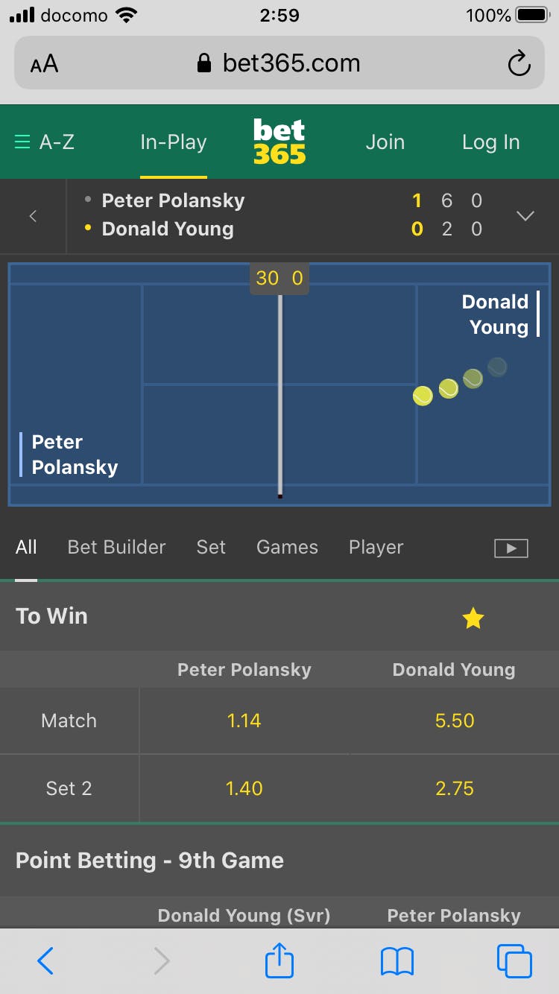559x994 pixels.
Task: Open Safari share sheet icon
Action: click(279, 961)
